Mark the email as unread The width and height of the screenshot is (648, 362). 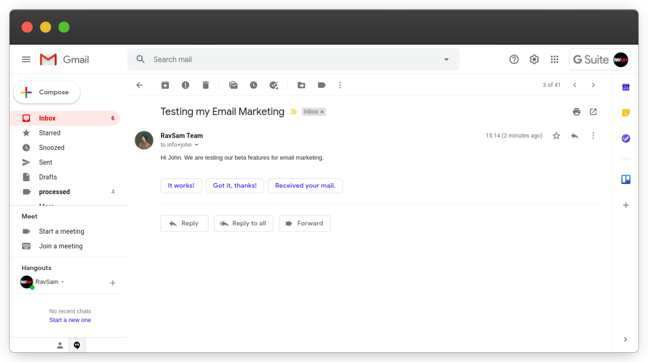[x=233, y=85]
